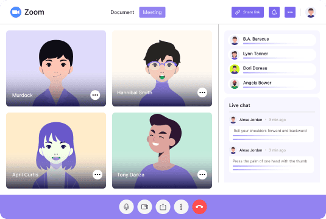Click the Zoom camera logo icon
The height and width of the screenshot is (219, 326).
coord(16,12)
